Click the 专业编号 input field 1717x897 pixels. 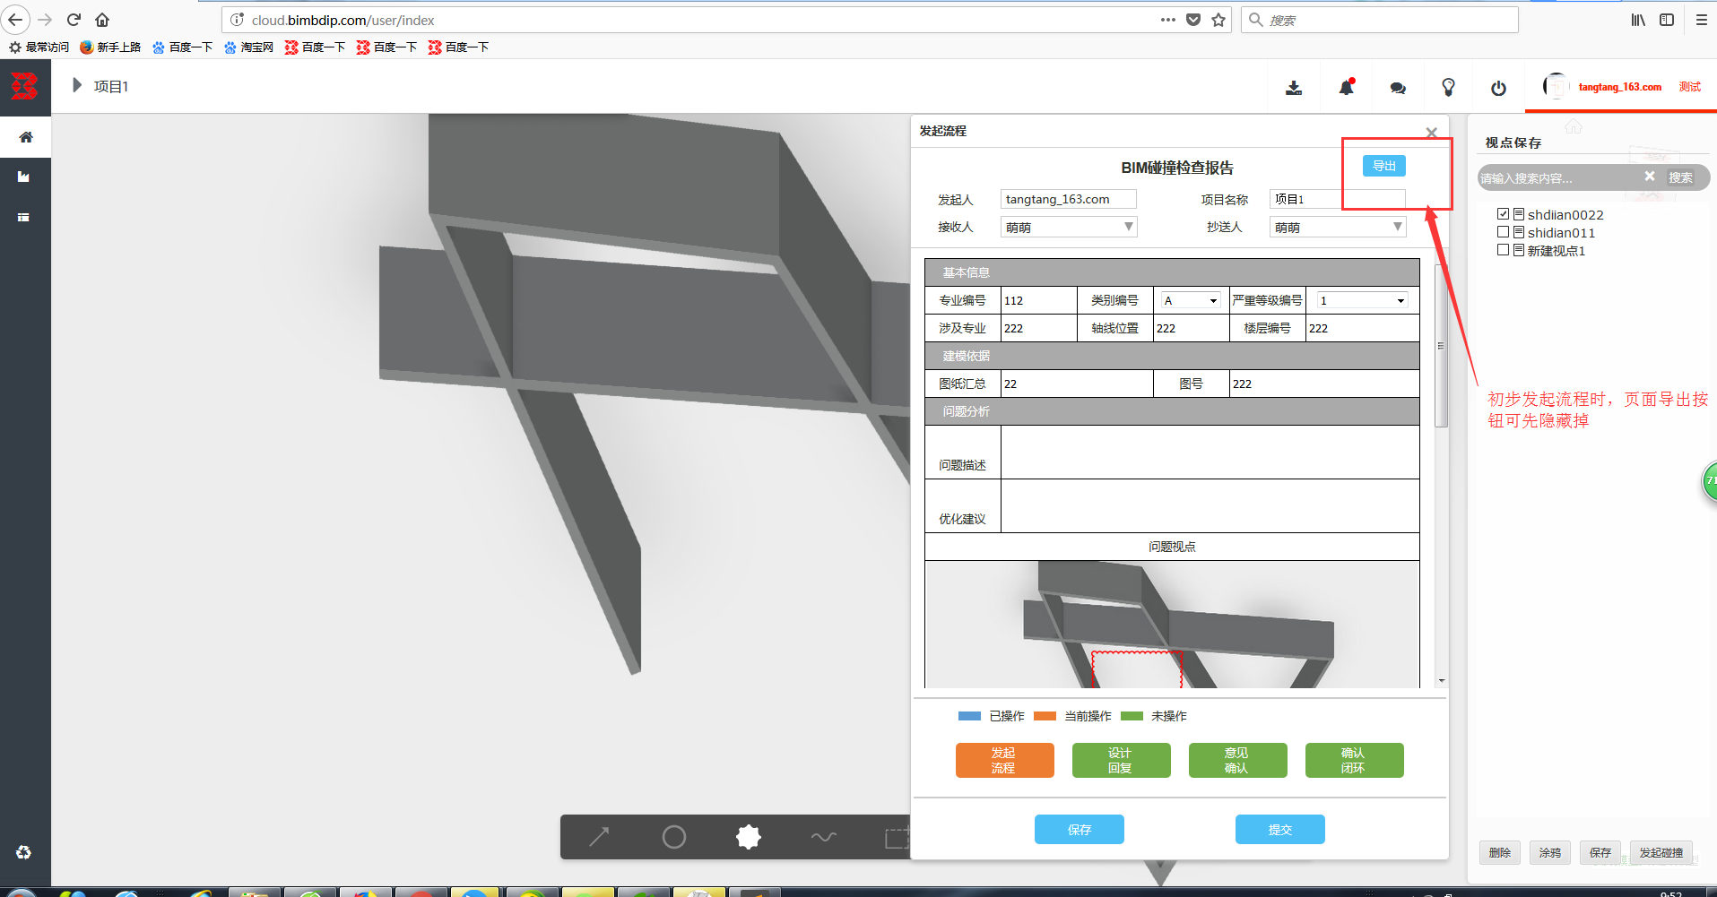click(x=1038, y=300)
